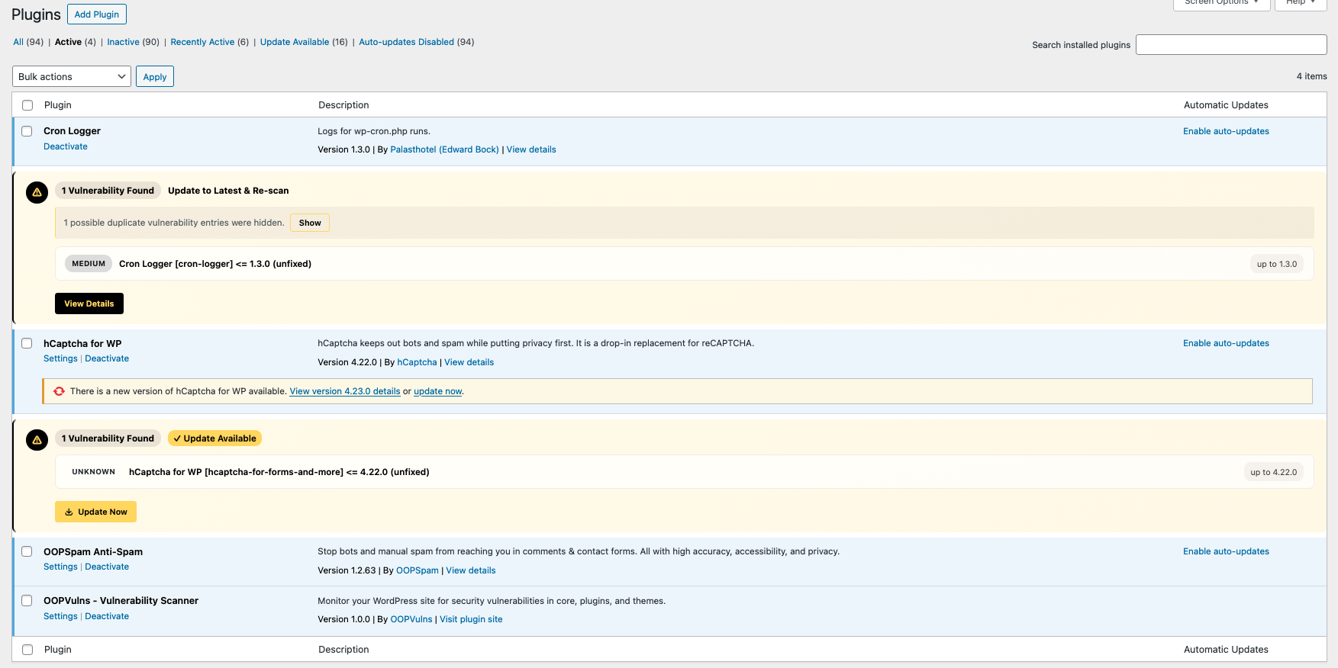Show hidden duplicate vulnerability entries
Viewport: 1338px width, 668px height.
(310, 223)
